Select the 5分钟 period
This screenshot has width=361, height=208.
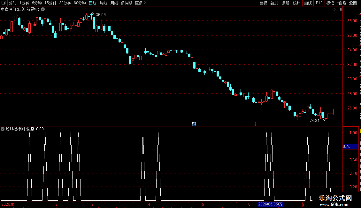point(37,3)
